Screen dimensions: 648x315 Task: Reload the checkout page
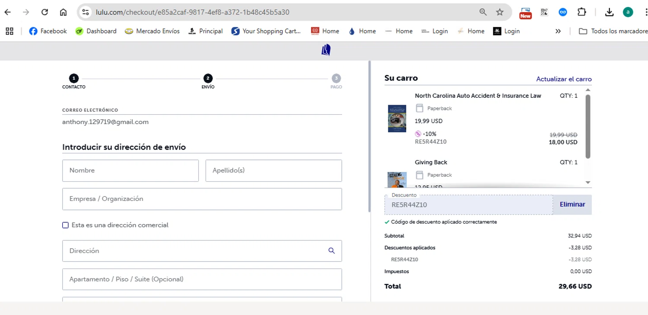coord(44,12)
